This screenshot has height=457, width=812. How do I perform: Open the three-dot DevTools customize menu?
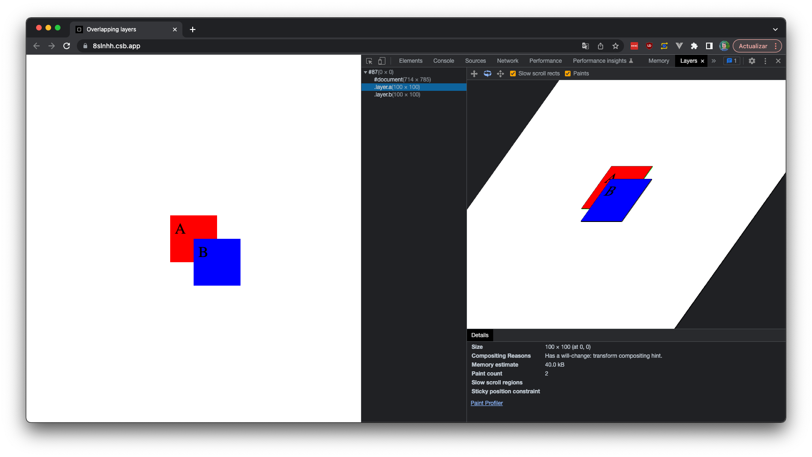(x=765, y=61)
